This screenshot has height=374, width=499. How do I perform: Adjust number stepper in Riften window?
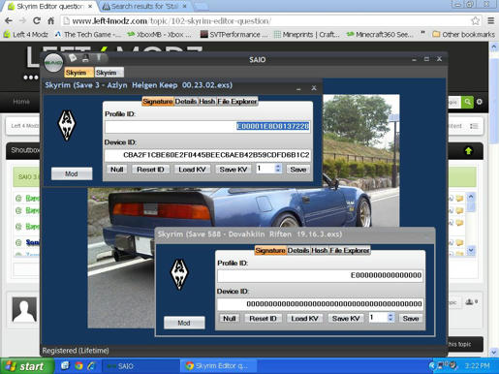click(390, 318)
